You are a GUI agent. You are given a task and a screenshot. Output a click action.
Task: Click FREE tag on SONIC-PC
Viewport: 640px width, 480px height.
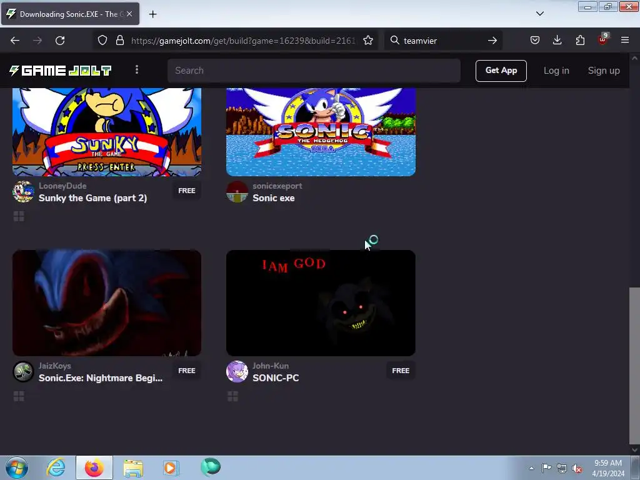(401, 371)
